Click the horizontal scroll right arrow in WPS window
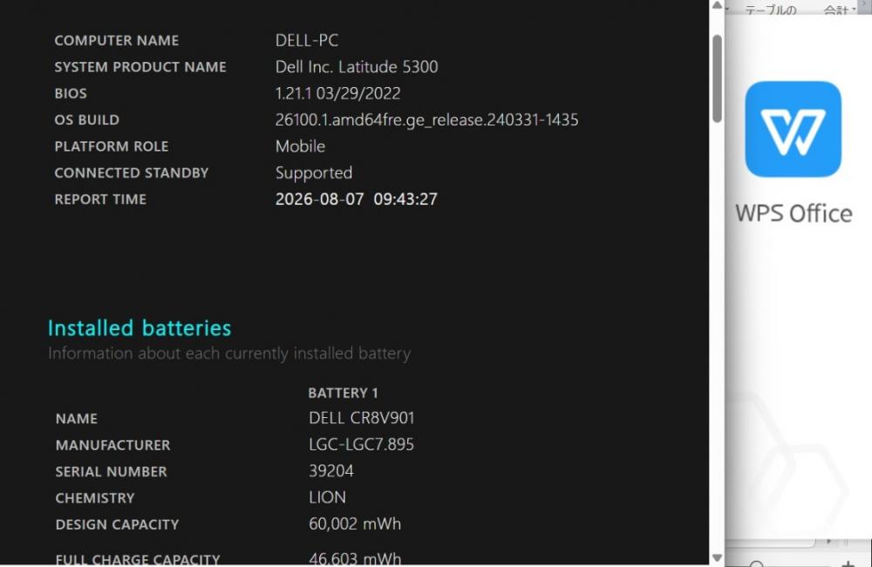Screen dimensions: 872x567 click(829, 540)
